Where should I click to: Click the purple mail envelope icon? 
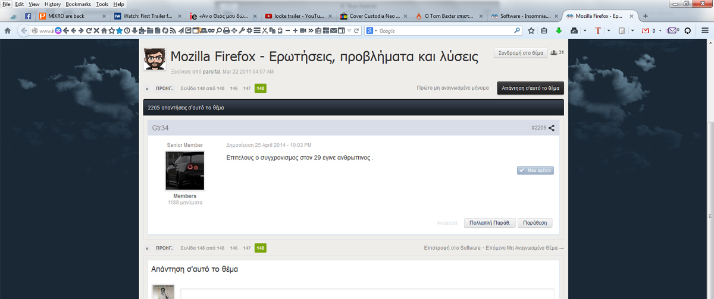click(672, 30)
